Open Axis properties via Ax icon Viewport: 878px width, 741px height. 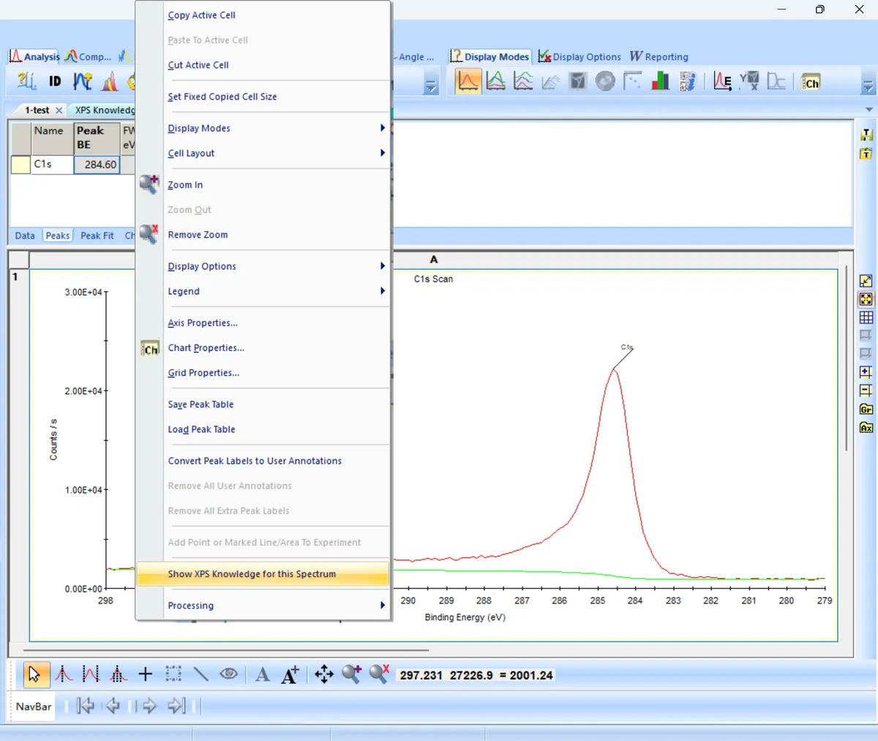point(866,427)
